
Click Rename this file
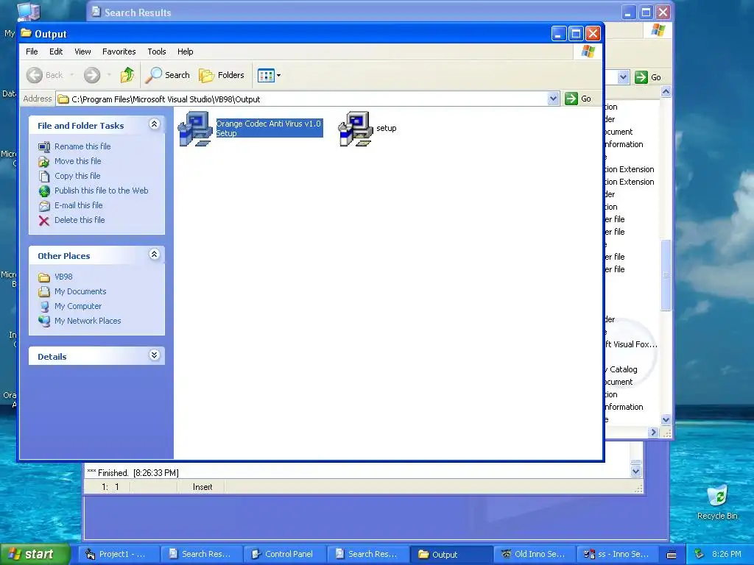82,146
